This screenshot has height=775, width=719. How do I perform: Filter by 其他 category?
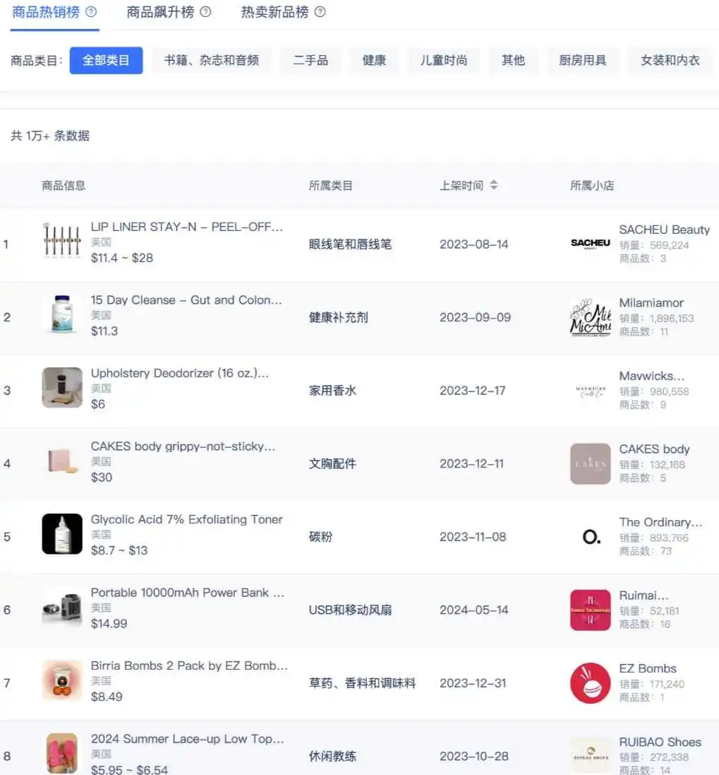(513, 60)
